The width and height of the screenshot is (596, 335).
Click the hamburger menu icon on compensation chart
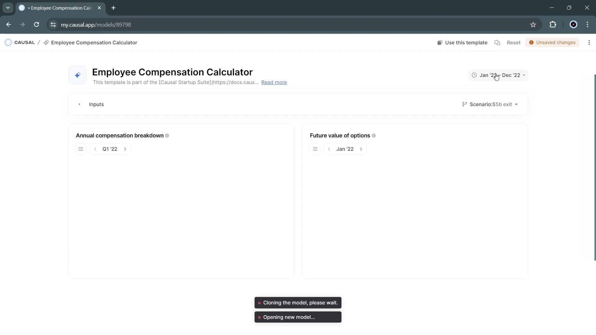81,149
